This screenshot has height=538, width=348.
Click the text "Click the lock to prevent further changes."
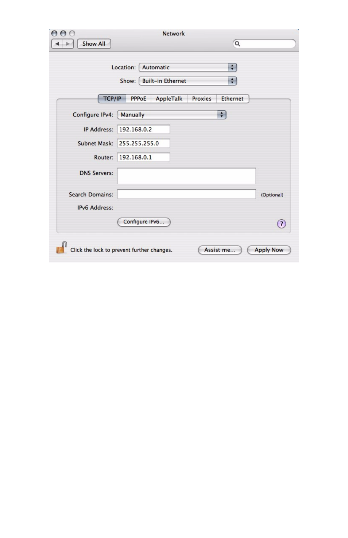coord(121,250)
